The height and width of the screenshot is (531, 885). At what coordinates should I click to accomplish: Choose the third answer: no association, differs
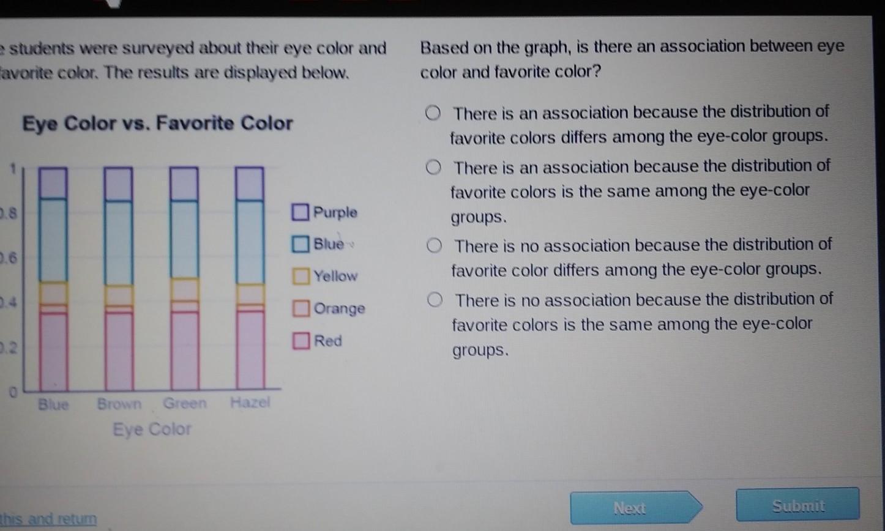pos(434,246)
